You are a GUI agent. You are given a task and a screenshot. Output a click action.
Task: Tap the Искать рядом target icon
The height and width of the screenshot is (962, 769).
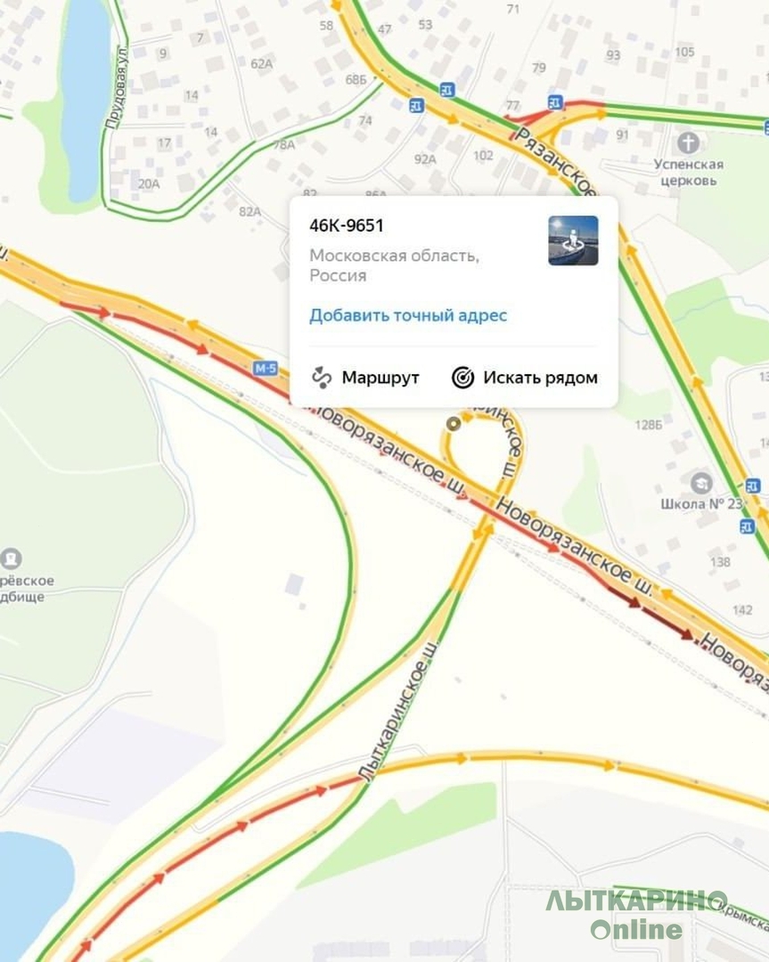coord(462,378)
